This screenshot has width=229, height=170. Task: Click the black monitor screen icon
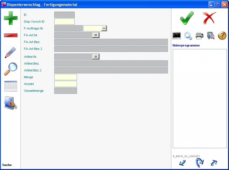[x=177, y=36]
